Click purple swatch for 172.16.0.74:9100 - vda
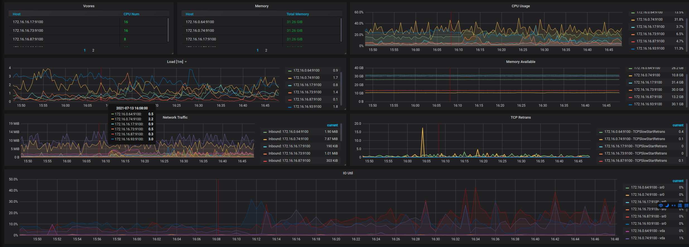This screenshot has width=689, height=247. pyautogui.click(x=627, y=239)
